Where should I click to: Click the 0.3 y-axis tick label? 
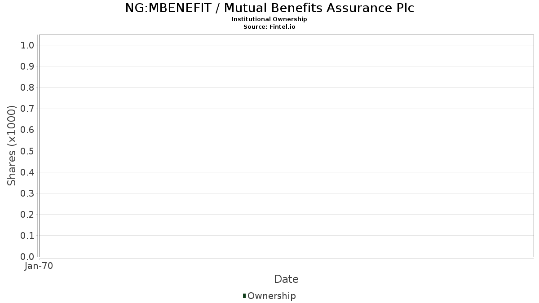pyautogui.click(x=27, y=193)
